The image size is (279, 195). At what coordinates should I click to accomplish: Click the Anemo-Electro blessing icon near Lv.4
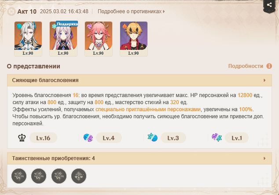pyautogui.click(x=88, y=138)
